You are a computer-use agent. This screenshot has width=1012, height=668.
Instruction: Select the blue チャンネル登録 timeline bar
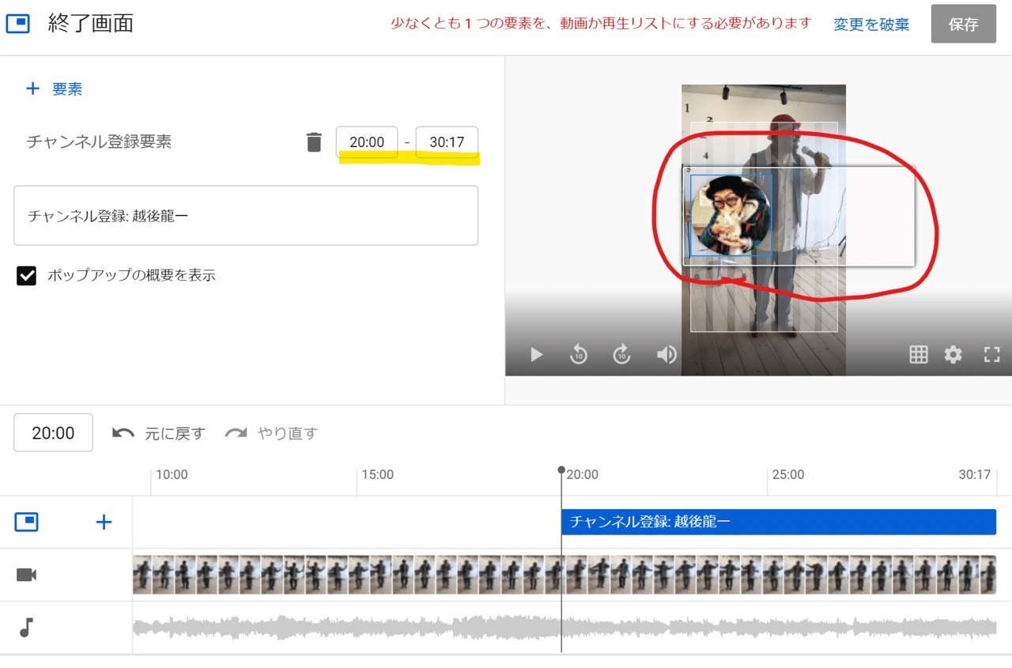coord(778,522)
